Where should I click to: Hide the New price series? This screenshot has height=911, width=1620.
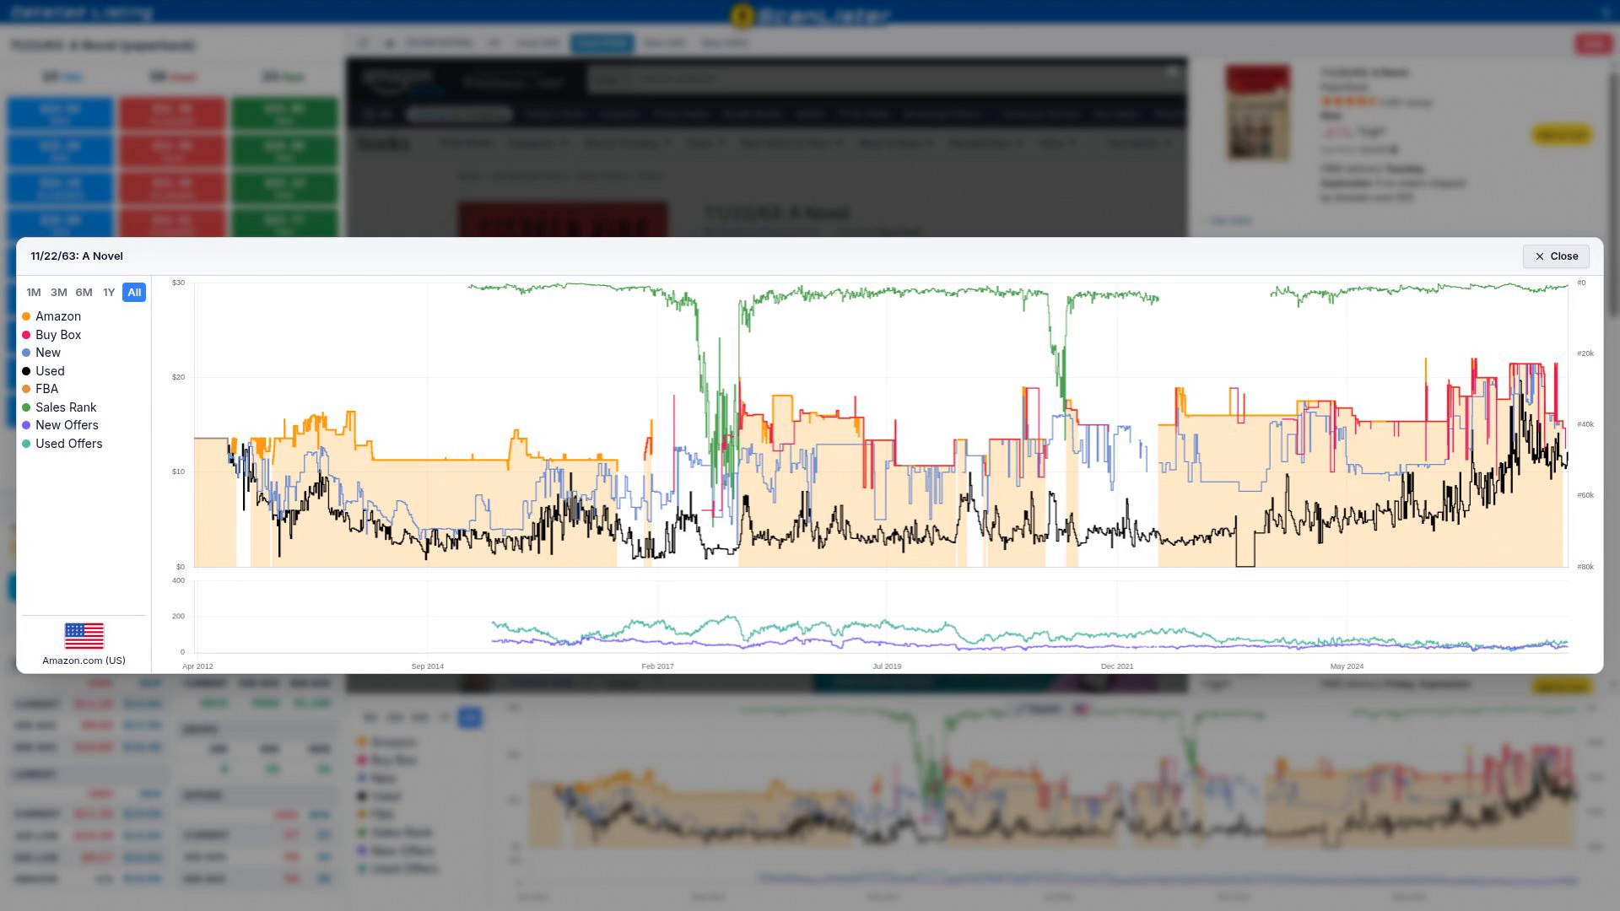coord(41,353)
